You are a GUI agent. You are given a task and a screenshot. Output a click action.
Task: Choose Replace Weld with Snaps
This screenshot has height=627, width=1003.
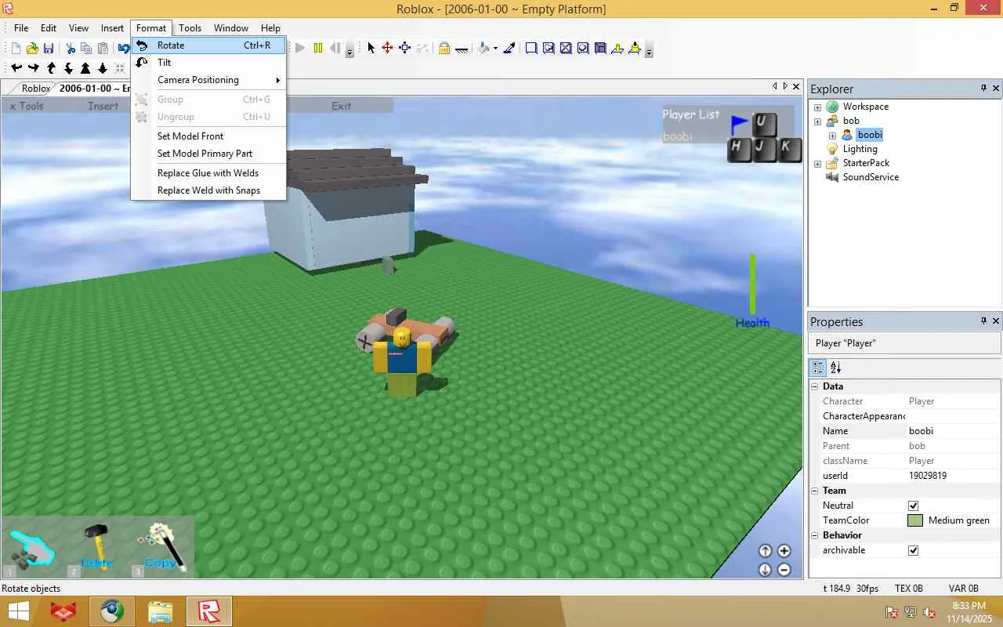[x=208, y=190]
